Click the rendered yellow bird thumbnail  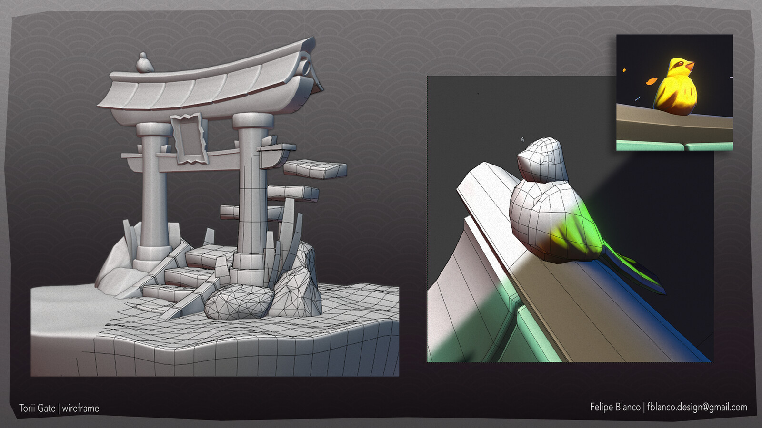[674, 93]
